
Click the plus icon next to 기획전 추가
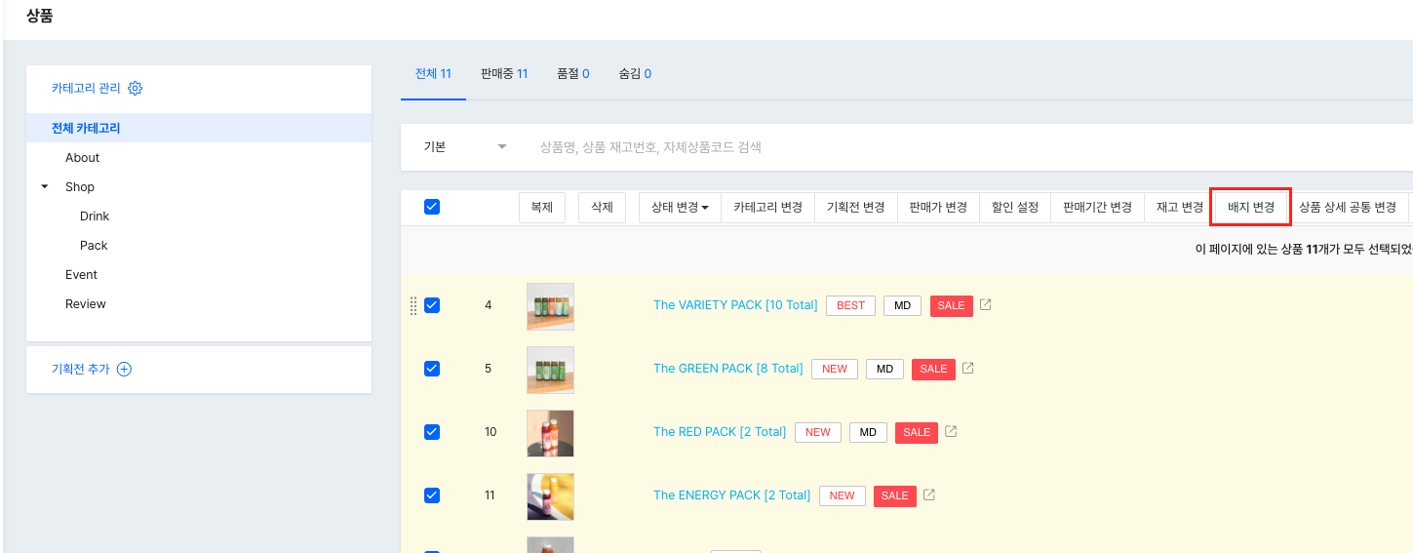pyautogui.click(x=124, y=370)
